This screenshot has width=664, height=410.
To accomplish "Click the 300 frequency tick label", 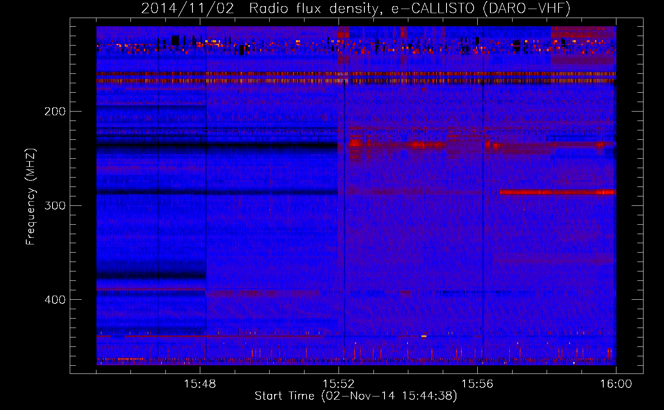I will [x=55, y=205].
